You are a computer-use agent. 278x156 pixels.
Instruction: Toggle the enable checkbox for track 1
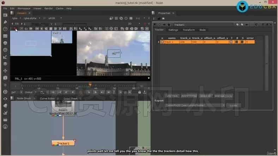162,42
